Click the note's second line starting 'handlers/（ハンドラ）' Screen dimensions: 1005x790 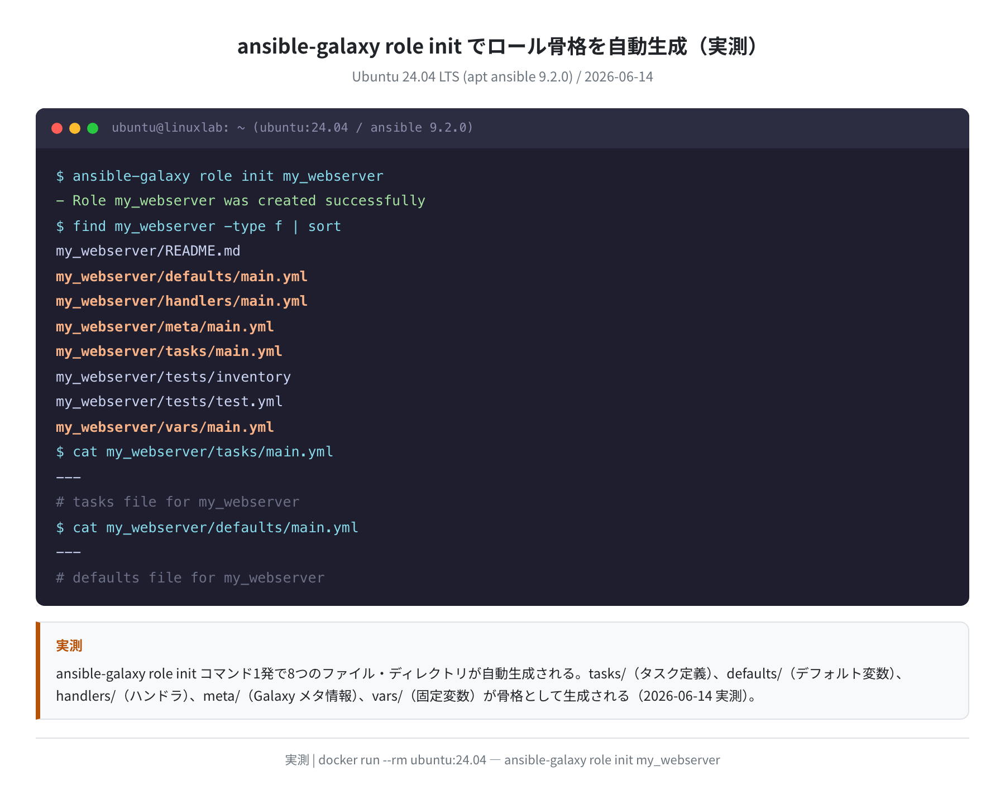[x=407, y=696]
